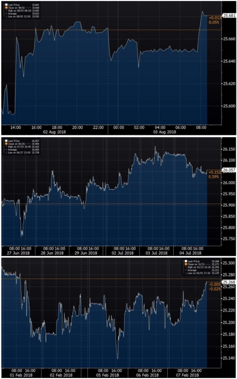
Task: Select High on 08/03 legend marker icon
Action: 6,11
